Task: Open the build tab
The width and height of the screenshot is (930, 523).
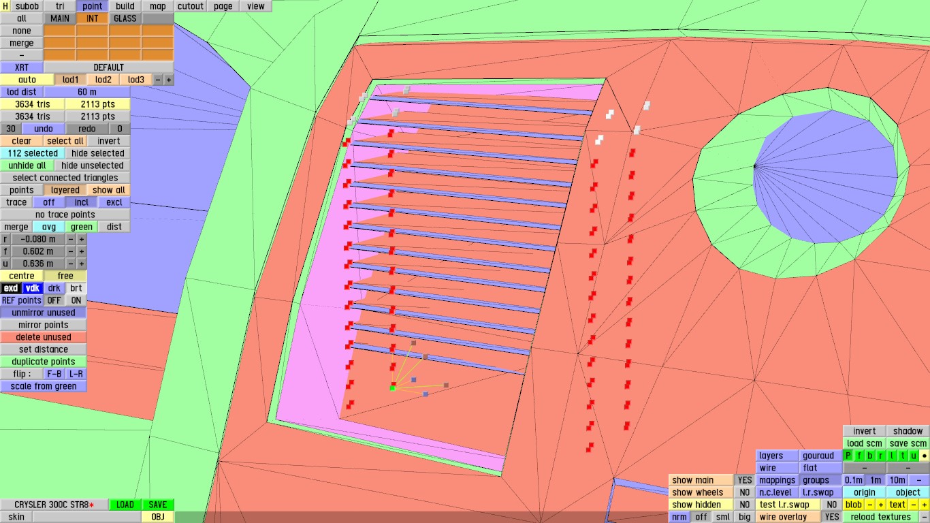Action: click(x=125, y=6)
